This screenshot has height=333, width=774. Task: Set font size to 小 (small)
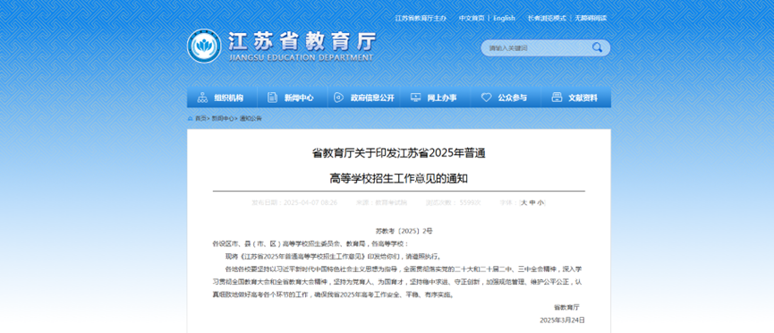click(x=540, y=202)
